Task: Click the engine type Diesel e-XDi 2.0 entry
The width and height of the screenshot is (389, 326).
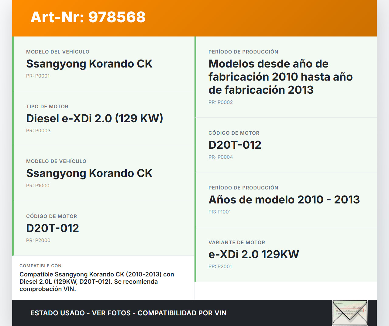Action: point(95,118)
